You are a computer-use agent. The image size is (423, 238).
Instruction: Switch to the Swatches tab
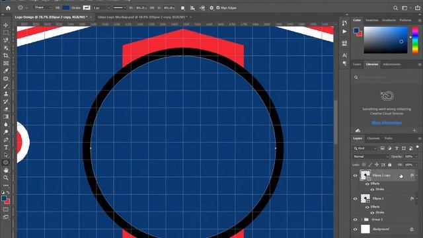[371, 20]
